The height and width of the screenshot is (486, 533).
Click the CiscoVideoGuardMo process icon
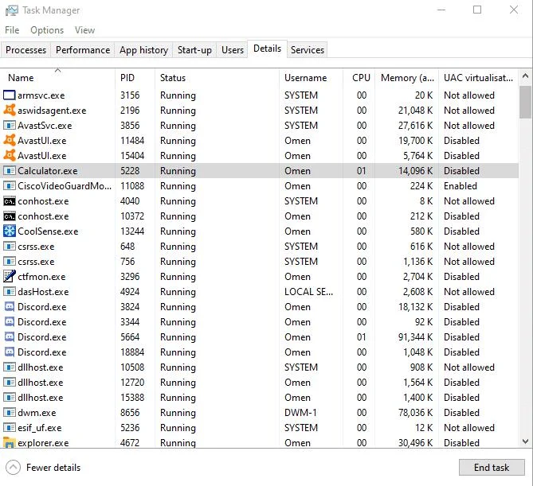point(10,186)
